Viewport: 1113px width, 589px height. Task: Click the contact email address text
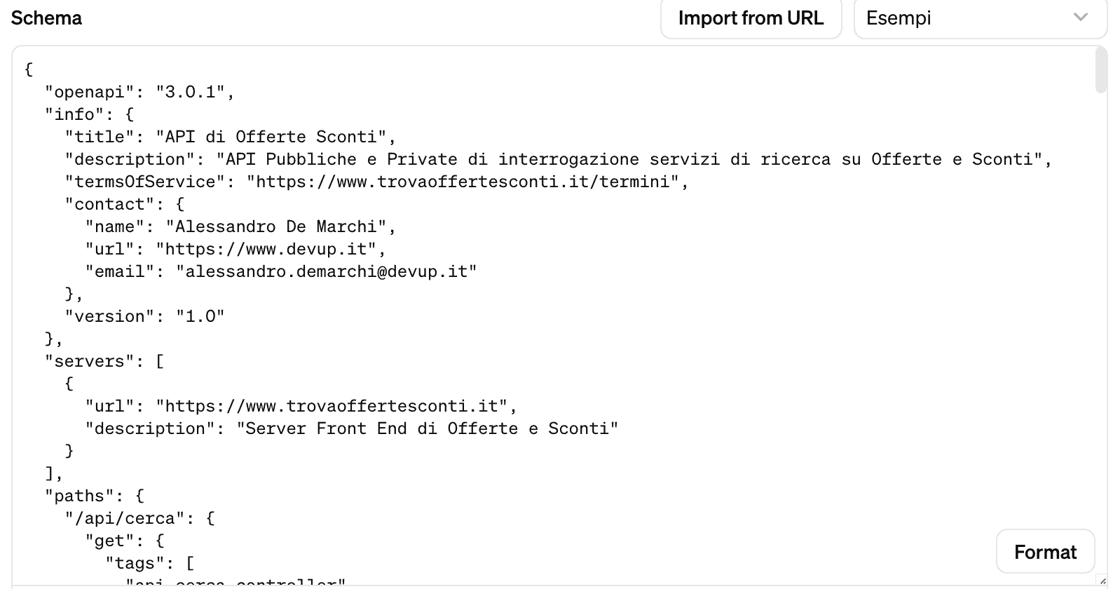pyautogui.click(x=326, y=271)
